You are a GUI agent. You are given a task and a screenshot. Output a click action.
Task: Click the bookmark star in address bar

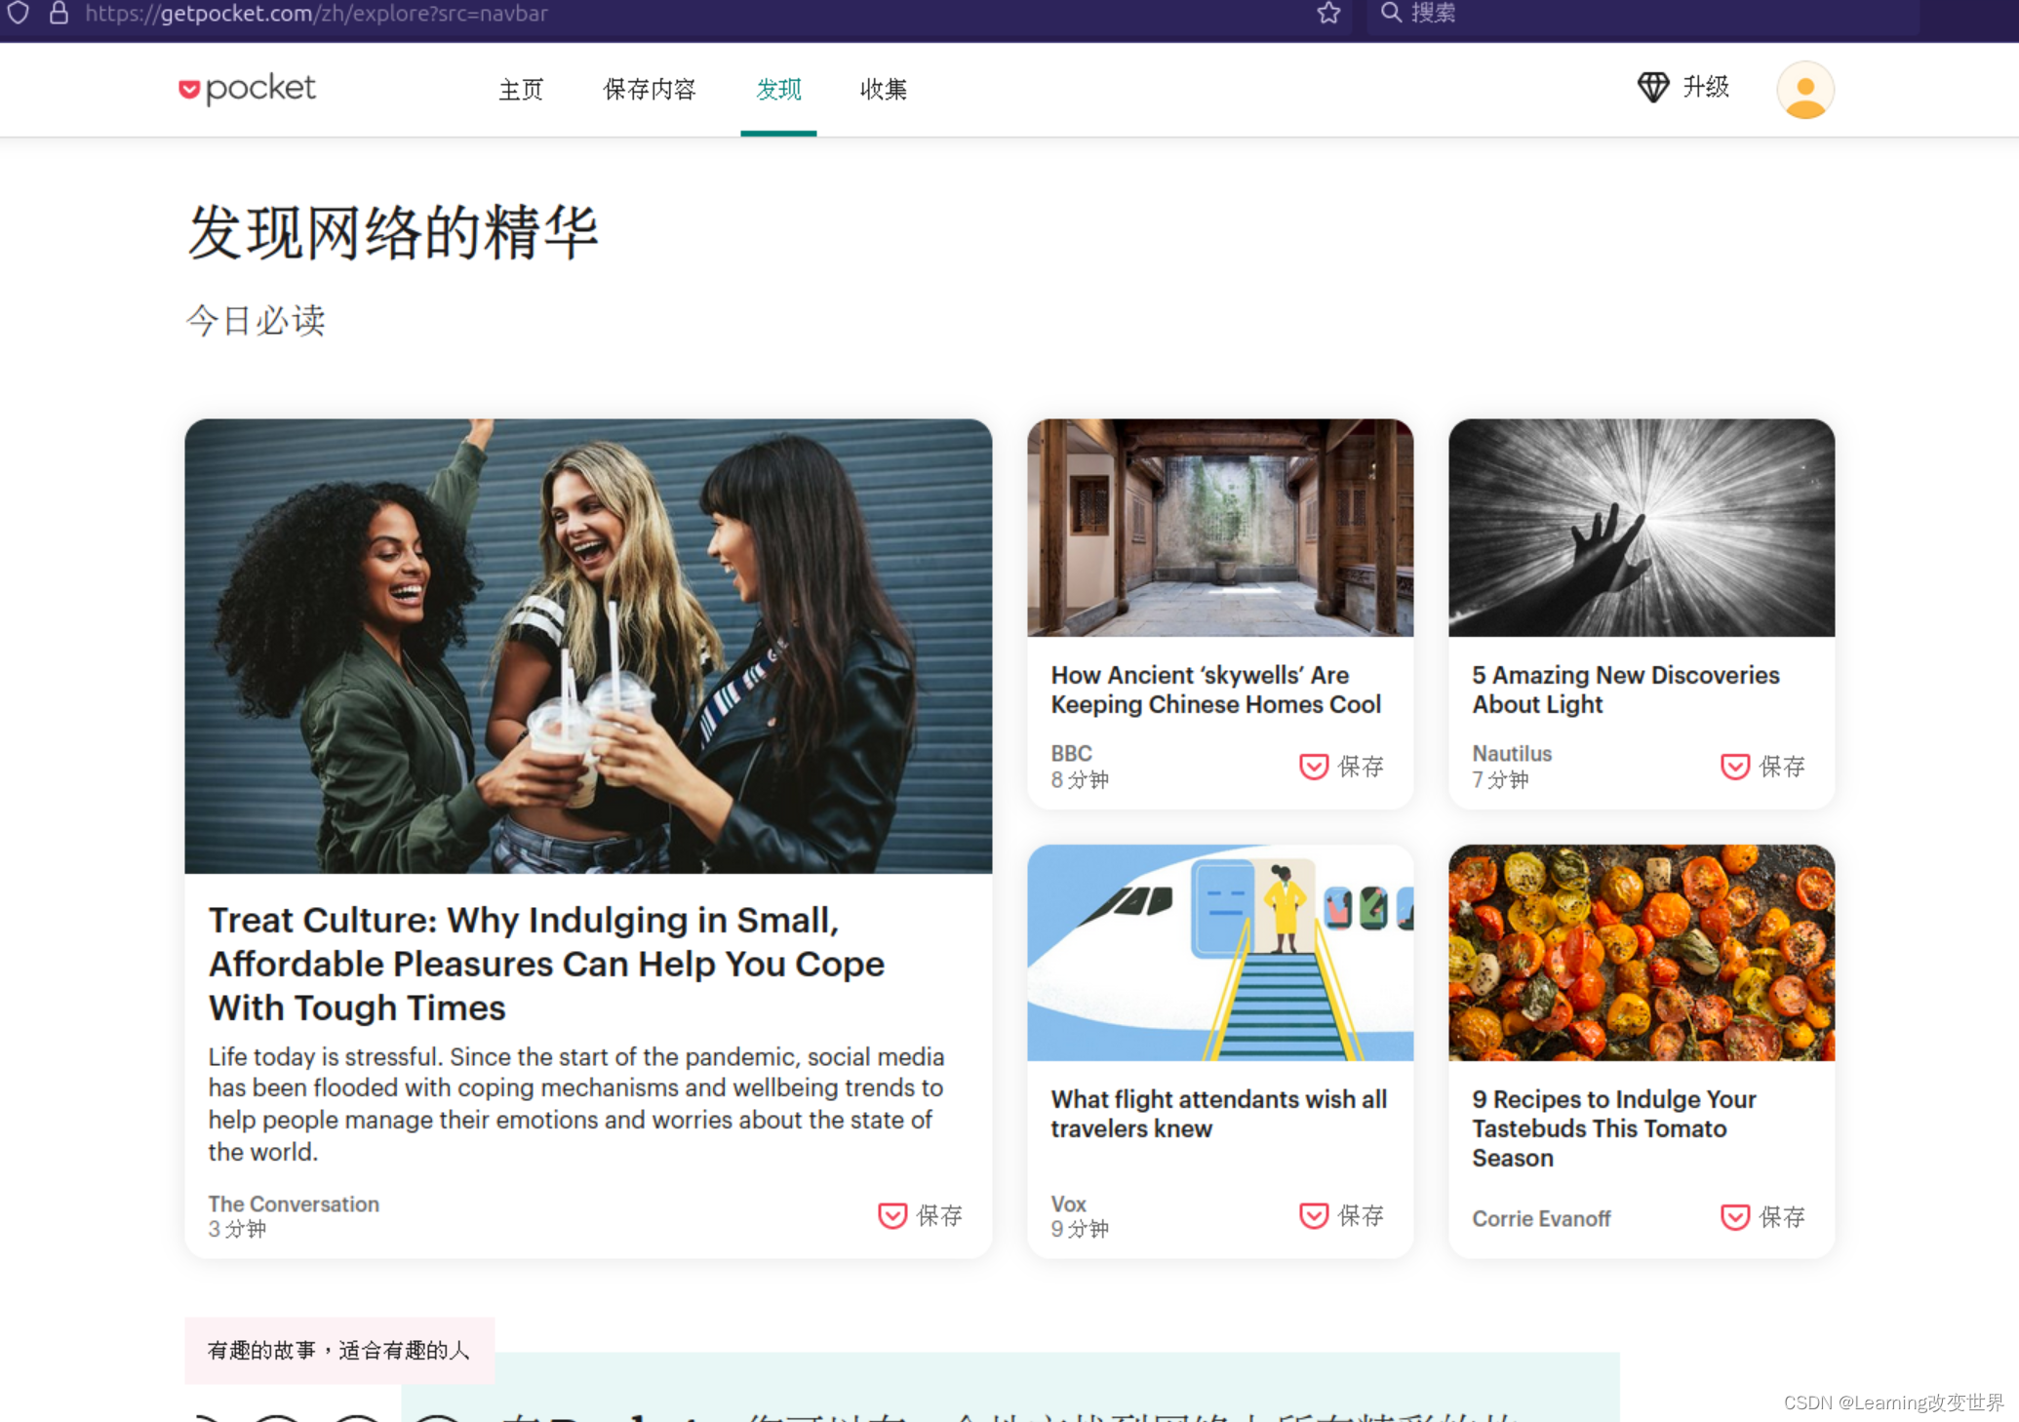[1328, 13]
